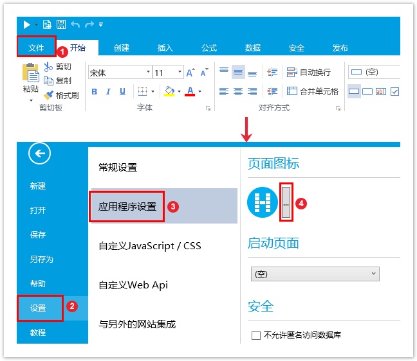
Task: Expand the 启动页面 (空) dropdown
Action: pos(314,274)
